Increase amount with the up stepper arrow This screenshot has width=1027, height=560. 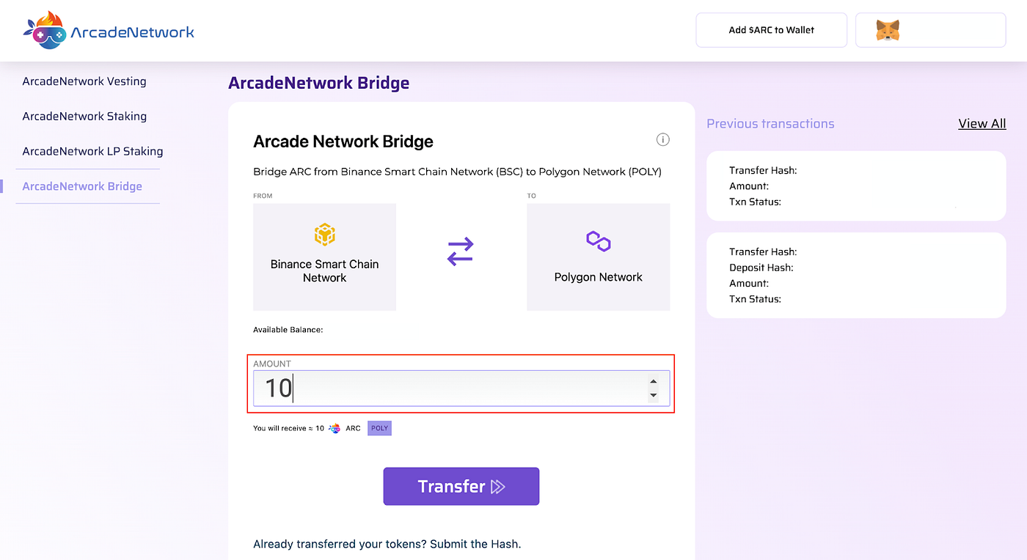653,381
